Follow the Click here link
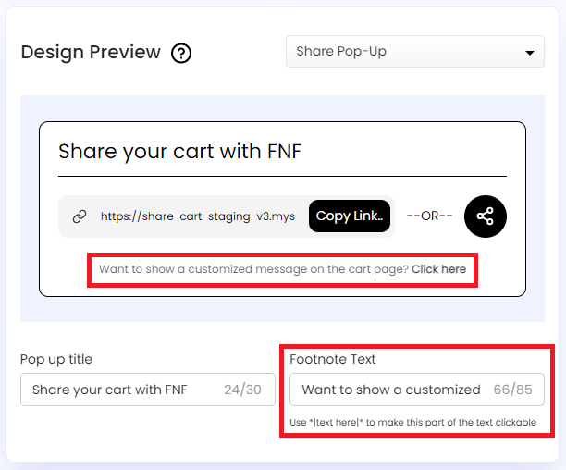The image size is (566, 470). tap(438, 269)
